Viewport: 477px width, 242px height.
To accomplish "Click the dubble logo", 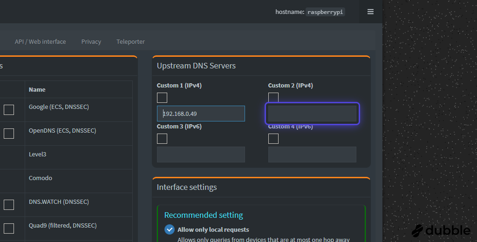I will (x=441, y=231).
